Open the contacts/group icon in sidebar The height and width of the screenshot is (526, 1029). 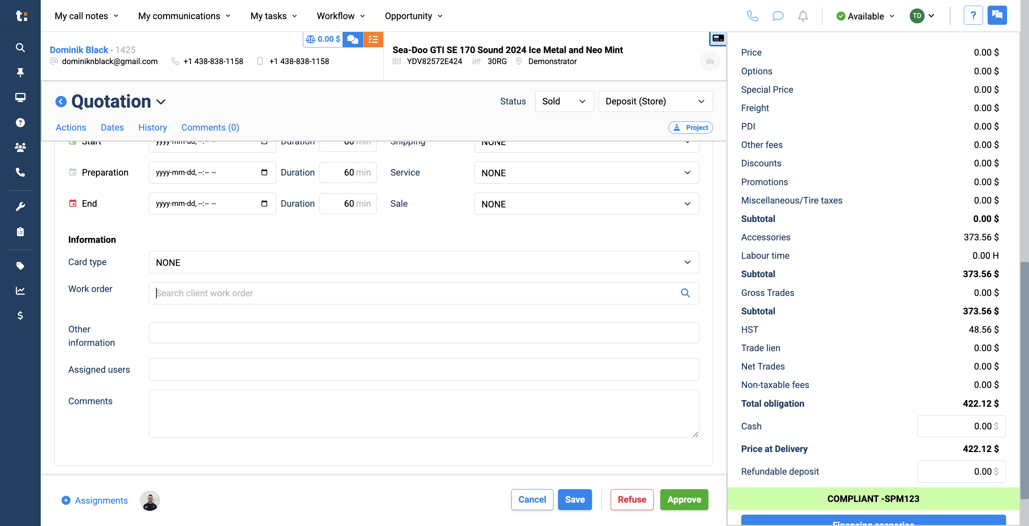[x=20, y=147]
